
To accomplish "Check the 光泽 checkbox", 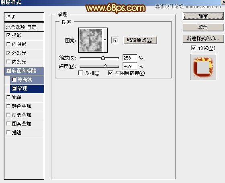I will click(8, 97).
